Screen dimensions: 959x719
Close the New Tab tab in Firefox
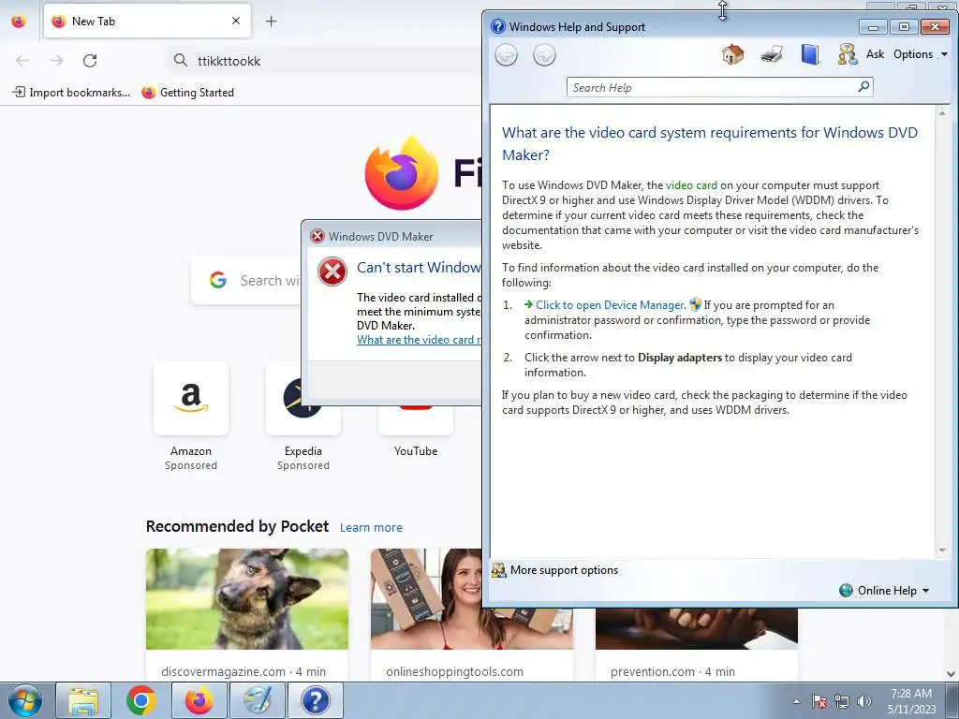[x=236, y=22]
